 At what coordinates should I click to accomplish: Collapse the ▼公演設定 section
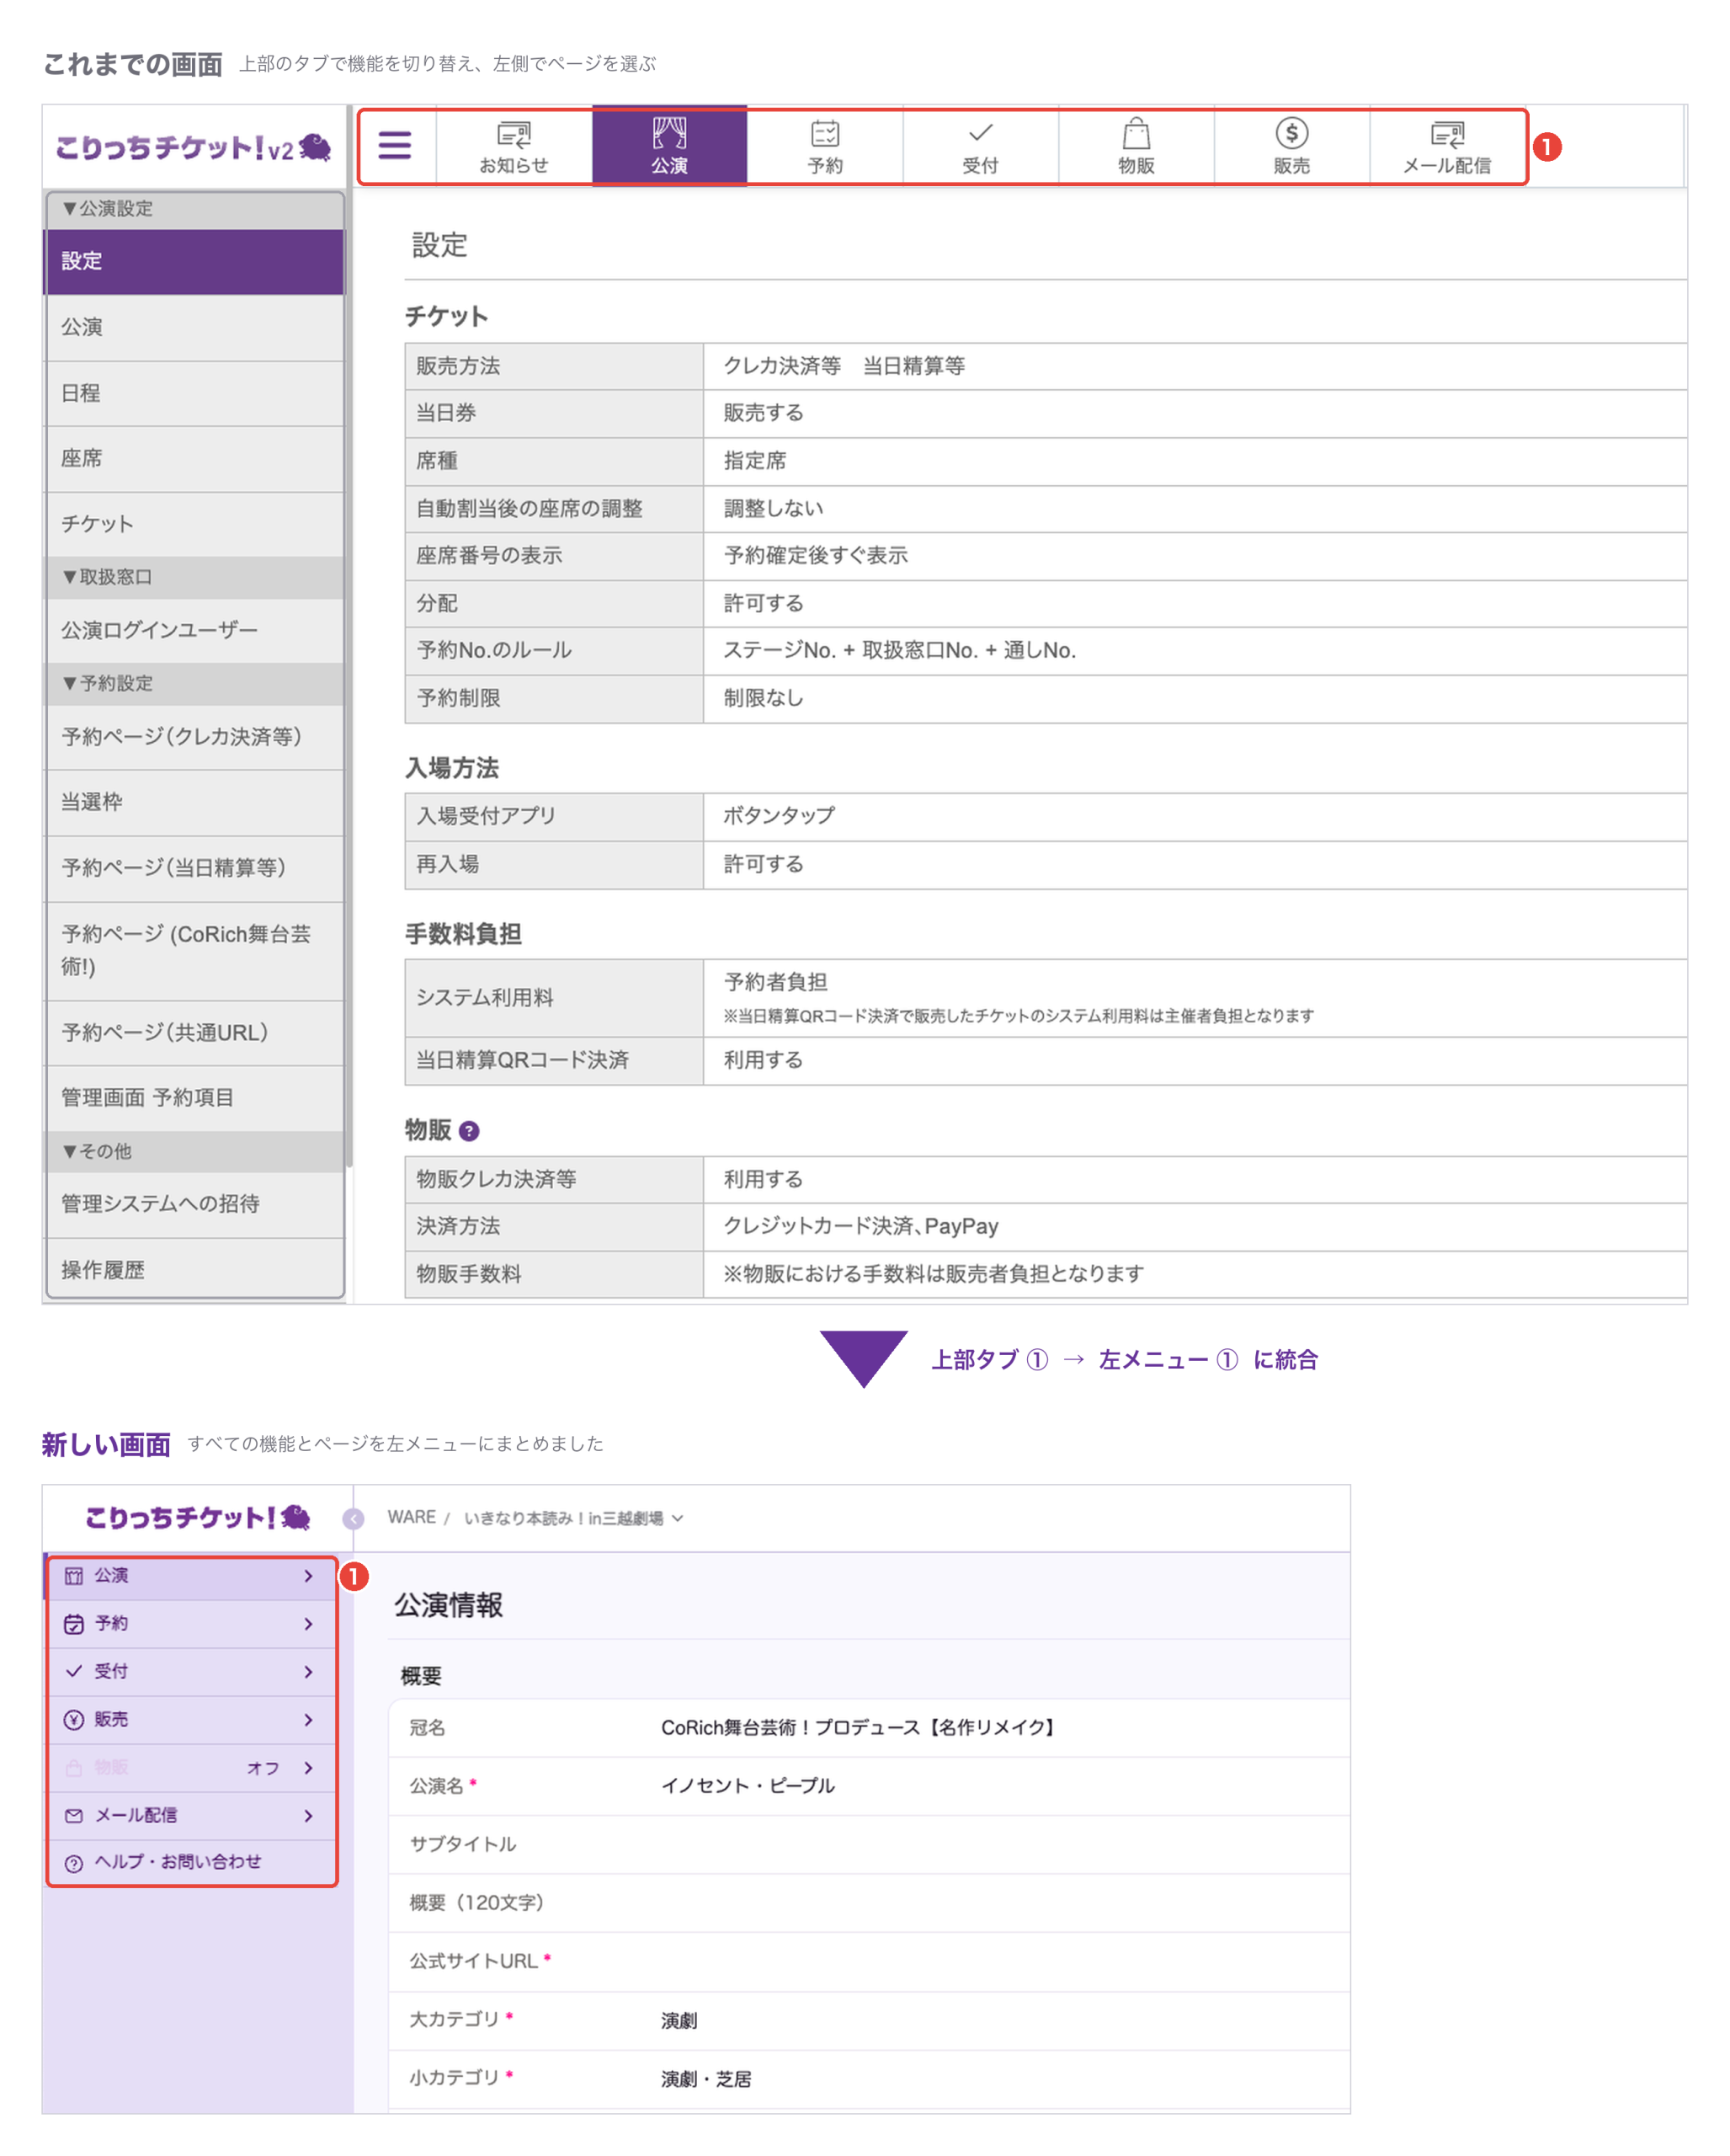pos(194,209)
